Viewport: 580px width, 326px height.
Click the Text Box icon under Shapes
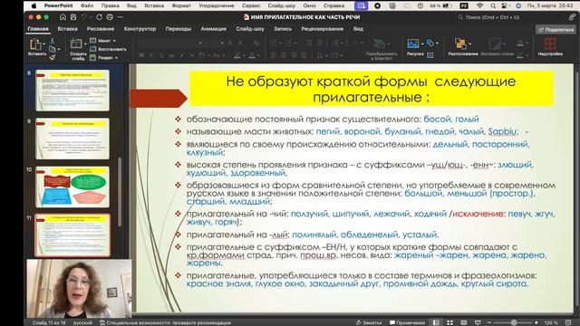coord(430,55)
